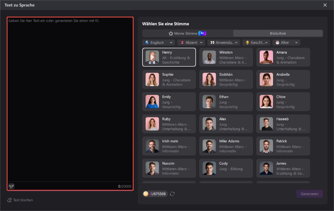Select Winston's voice avatar
Image resolution: width=334 pixels, height=211 pixels.
tap(209, 57)
